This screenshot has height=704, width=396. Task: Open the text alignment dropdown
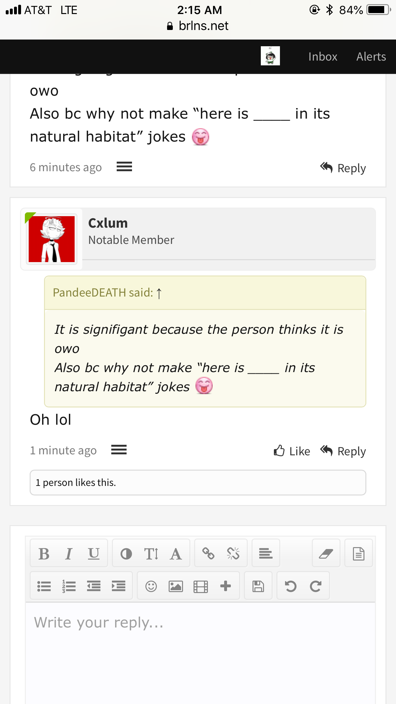266,554
